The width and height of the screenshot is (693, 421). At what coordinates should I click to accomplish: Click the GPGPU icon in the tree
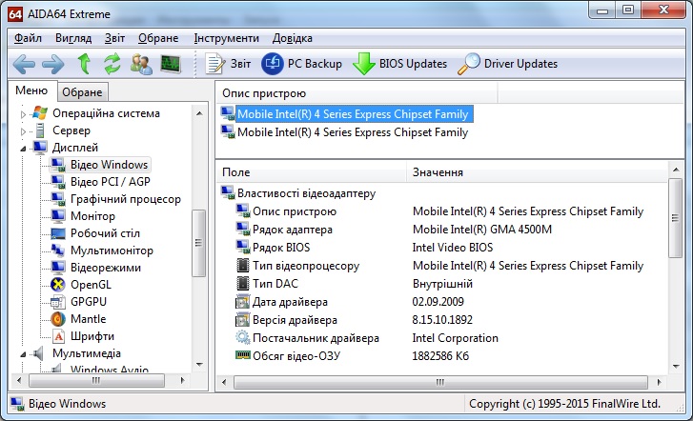pos(58,302)
